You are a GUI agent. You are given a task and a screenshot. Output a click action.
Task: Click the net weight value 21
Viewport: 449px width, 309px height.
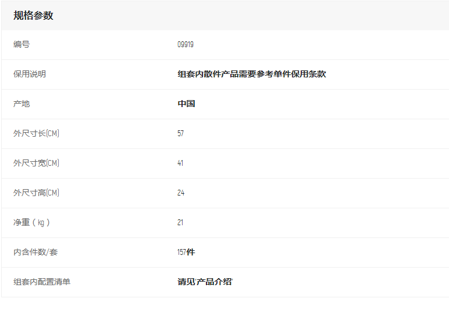[x=180, y=222]
